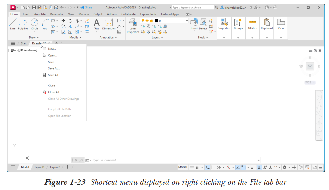Choose Save As... in the context menu
The image size is (329, 190).
[63, 68]
